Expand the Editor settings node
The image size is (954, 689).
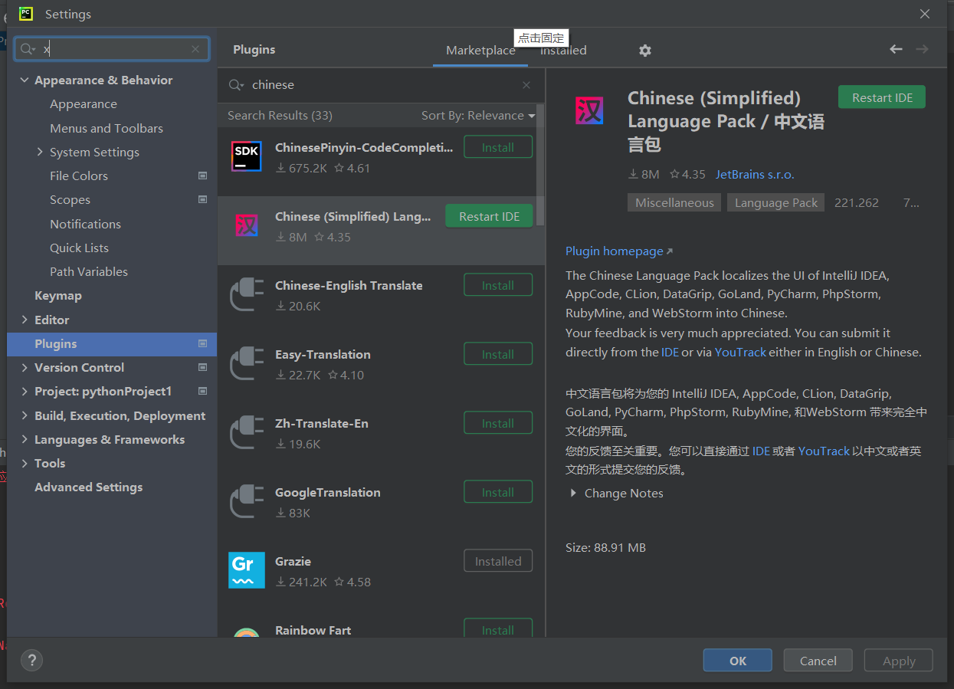[25, 320]
